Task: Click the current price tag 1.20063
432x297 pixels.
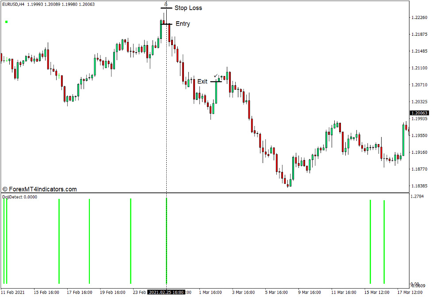Action: click(419, 113)
